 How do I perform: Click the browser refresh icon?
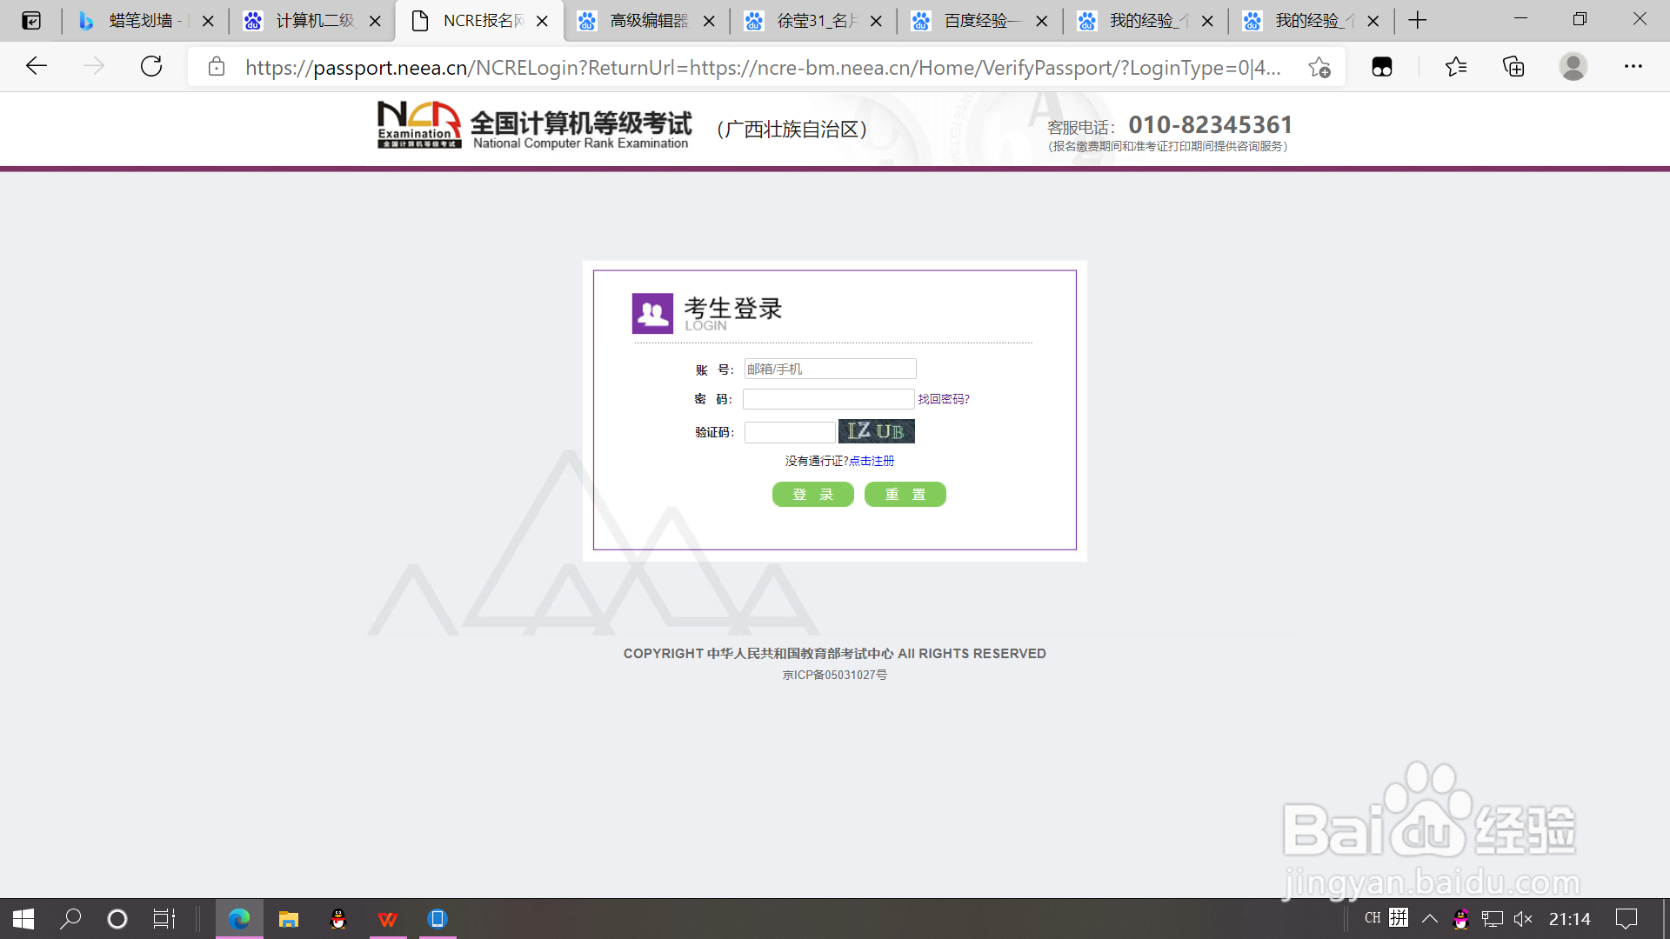[x=151, y=66]
